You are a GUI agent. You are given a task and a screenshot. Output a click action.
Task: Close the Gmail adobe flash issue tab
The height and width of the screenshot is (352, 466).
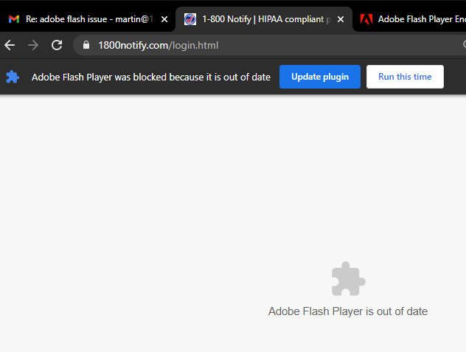tap(164, 19)
